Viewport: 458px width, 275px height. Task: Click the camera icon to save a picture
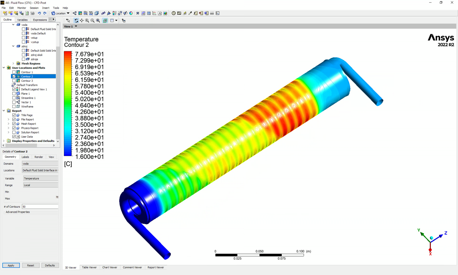(32, 13)
